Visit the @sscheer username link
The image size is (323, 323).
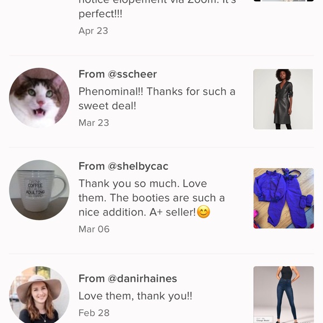[132, 74]
